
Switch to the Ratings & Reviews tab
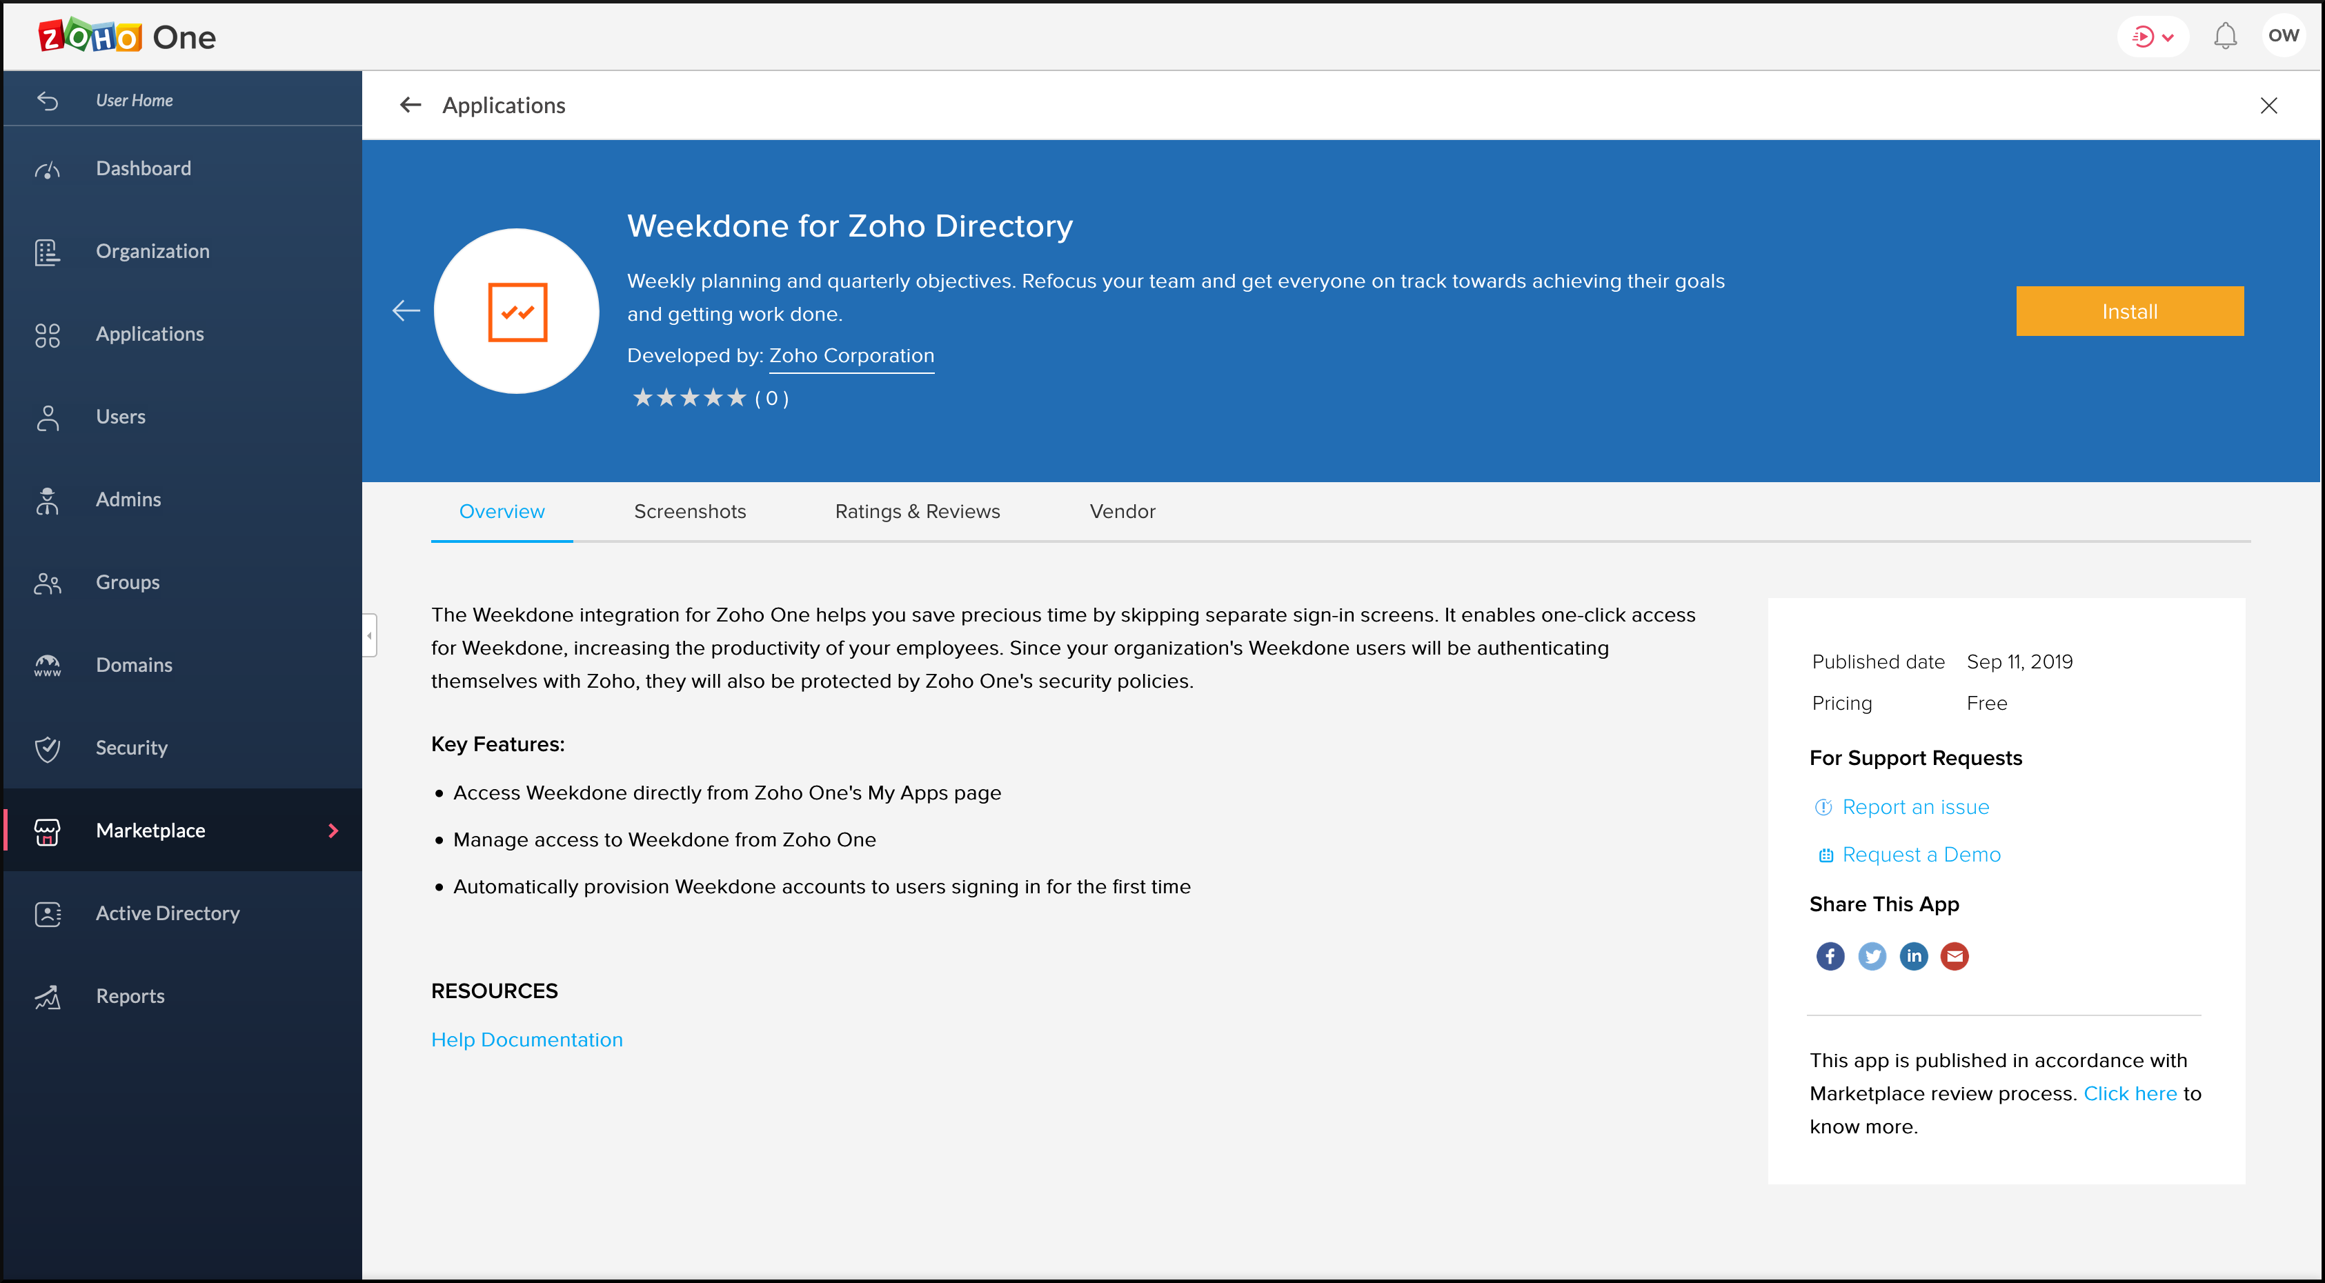(x=918, y=512)
